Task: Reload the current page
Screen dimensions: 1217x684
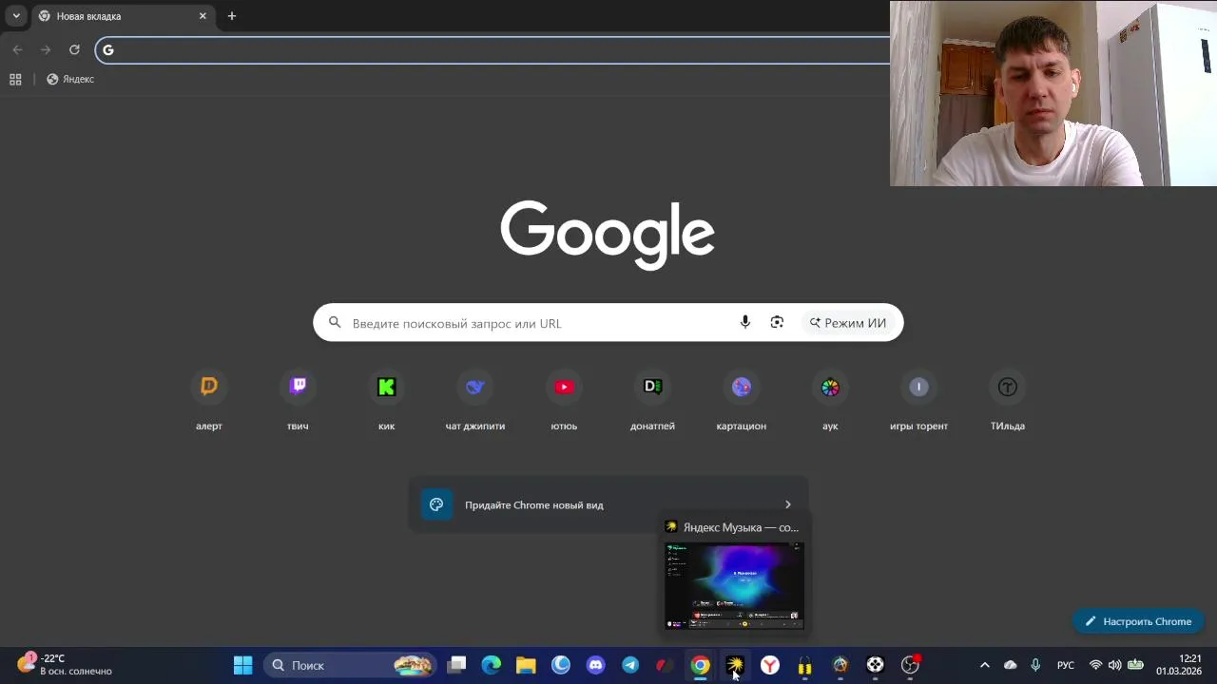Action: (74, 50)
